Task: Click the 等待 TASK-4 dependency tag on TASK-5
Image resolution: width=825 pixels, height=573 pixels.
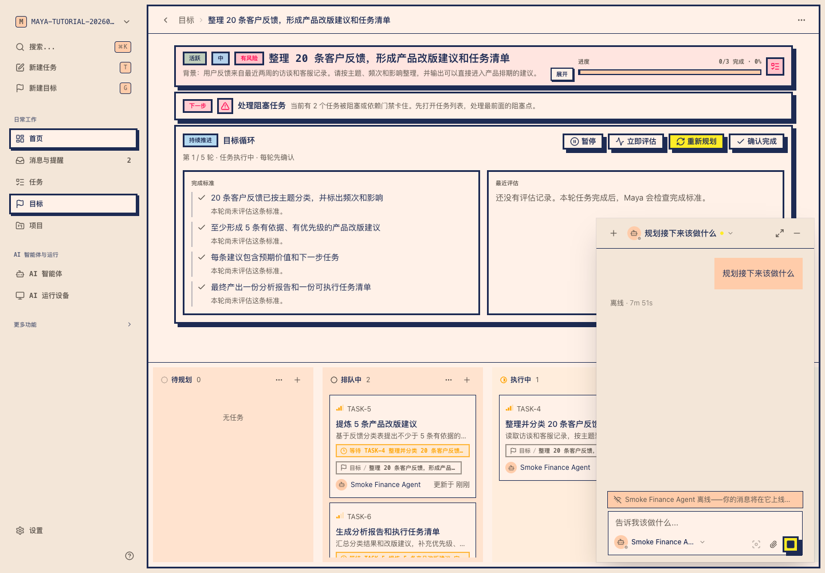Action: (403, 451)
